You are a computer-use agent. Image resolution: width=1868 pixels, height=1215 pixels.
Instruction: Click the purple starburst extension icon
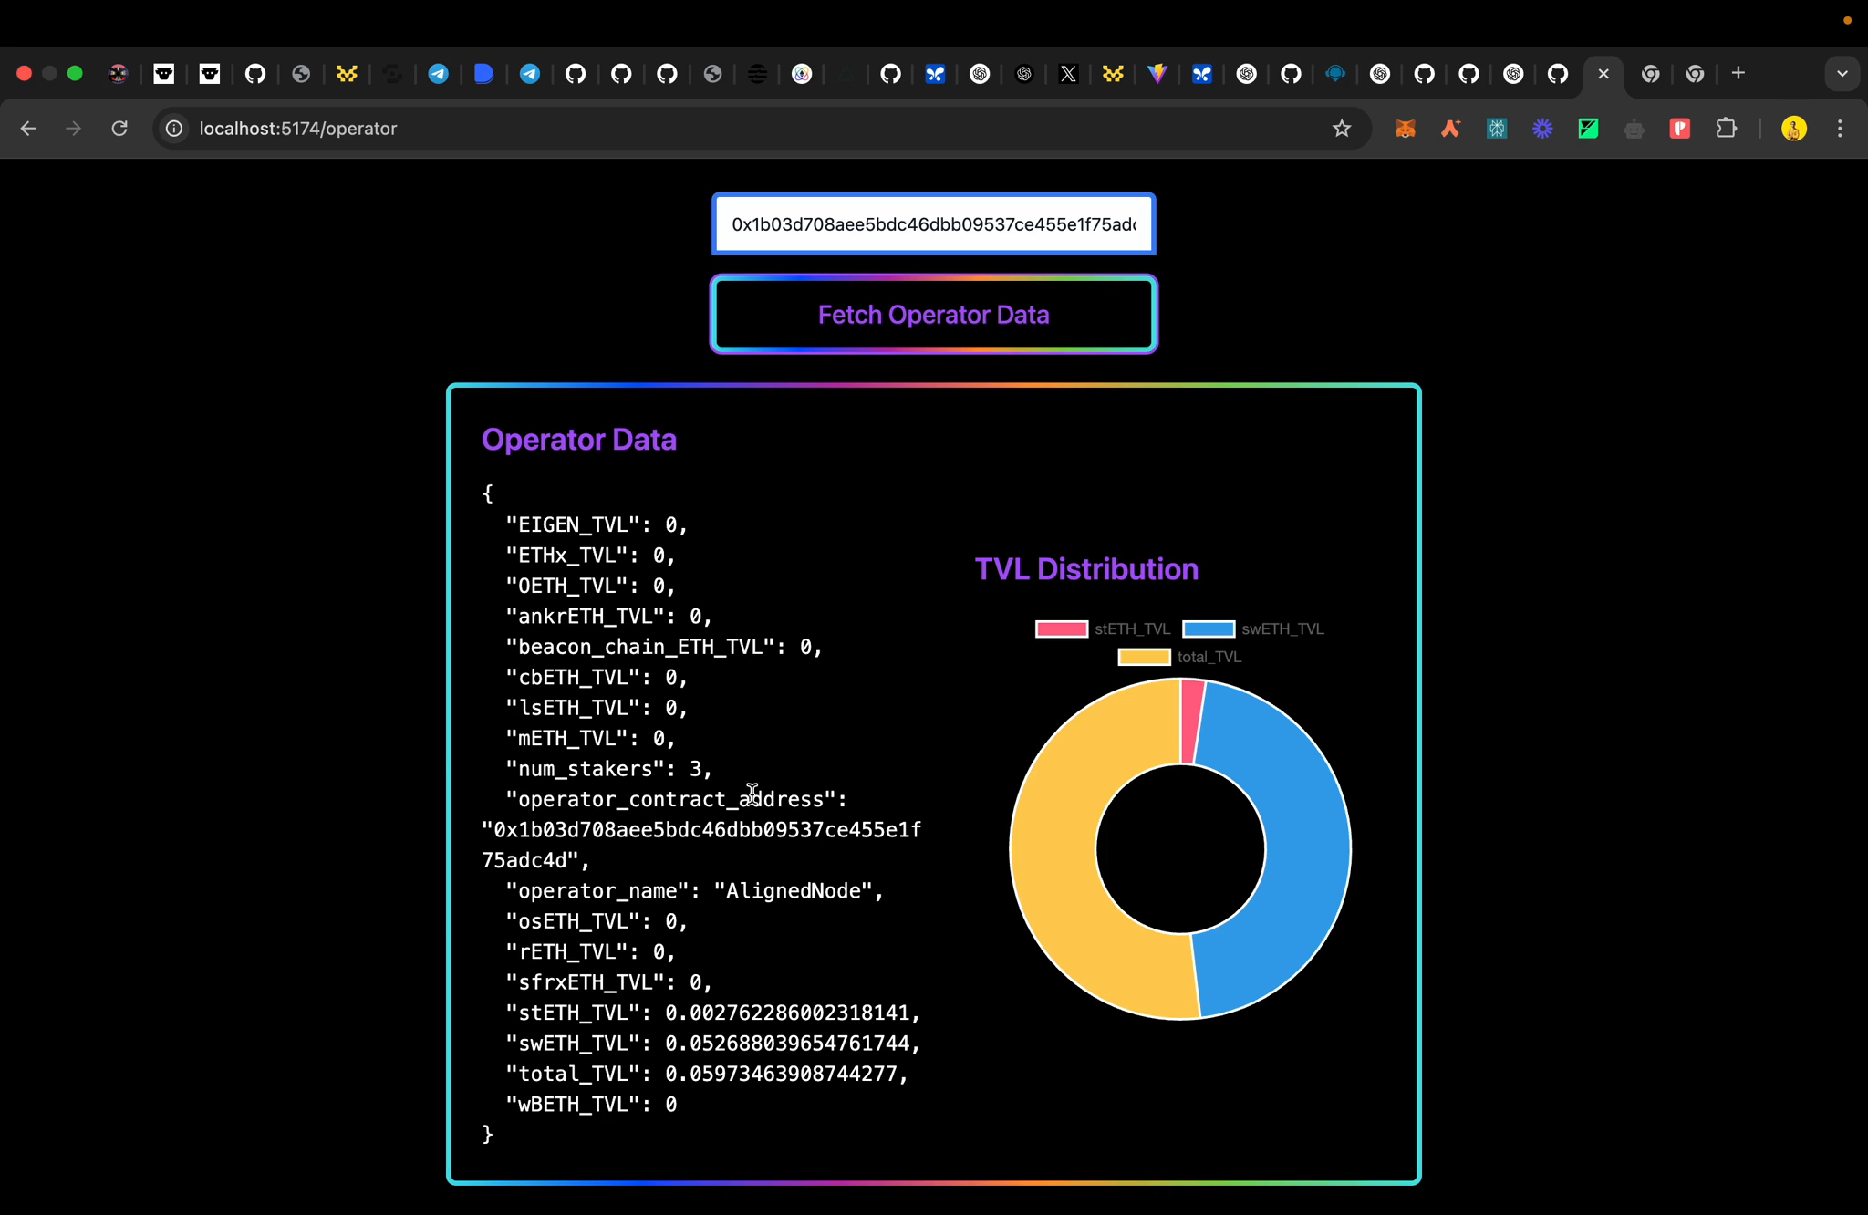[x=1542, y=129]
